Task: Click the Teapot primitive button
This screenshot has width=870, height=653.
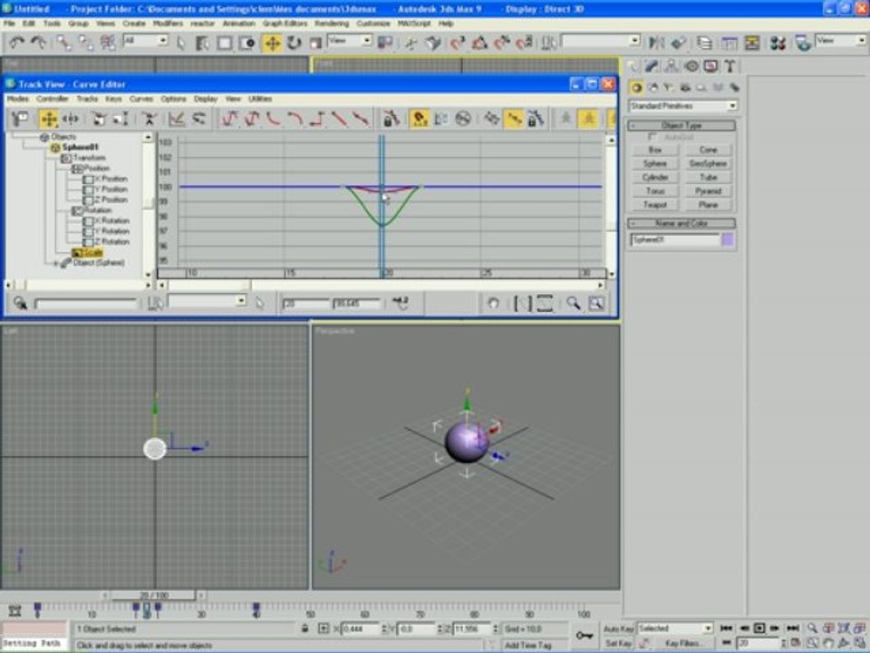Action: pos(654,205)
